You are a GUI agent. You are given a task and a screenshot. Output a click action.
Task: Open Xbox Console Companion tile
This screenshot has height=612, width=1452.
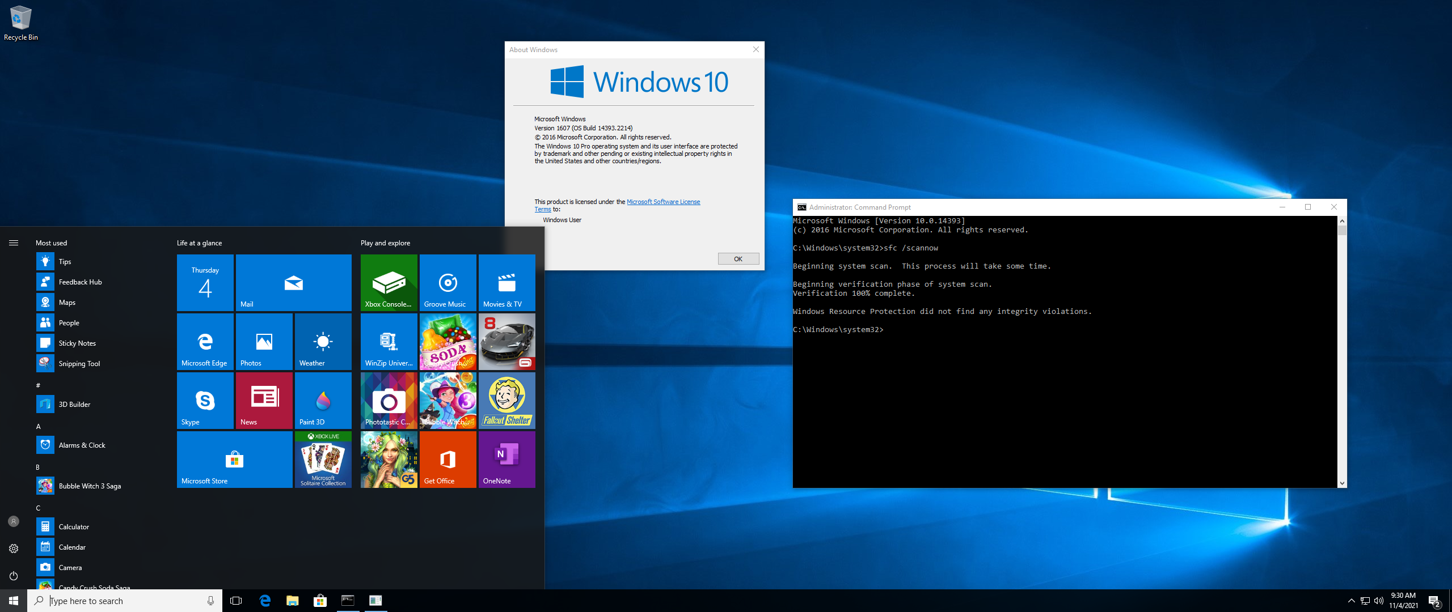coord(389,282)
